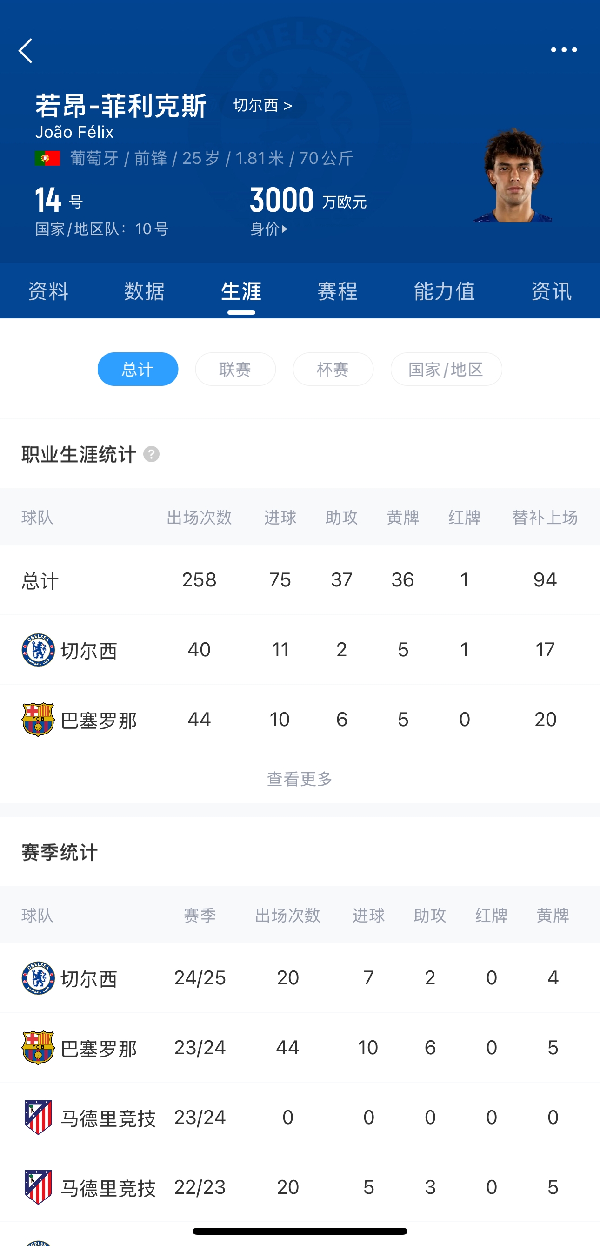Expand career stats with 查看更多

pyautogui.click(x=300, y=779)
